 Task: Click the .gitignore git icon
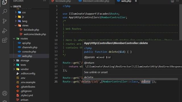click(18, 91)
